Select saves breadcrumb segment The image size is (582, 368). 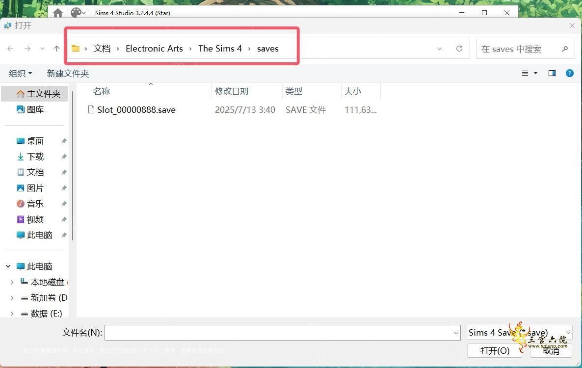267,49
